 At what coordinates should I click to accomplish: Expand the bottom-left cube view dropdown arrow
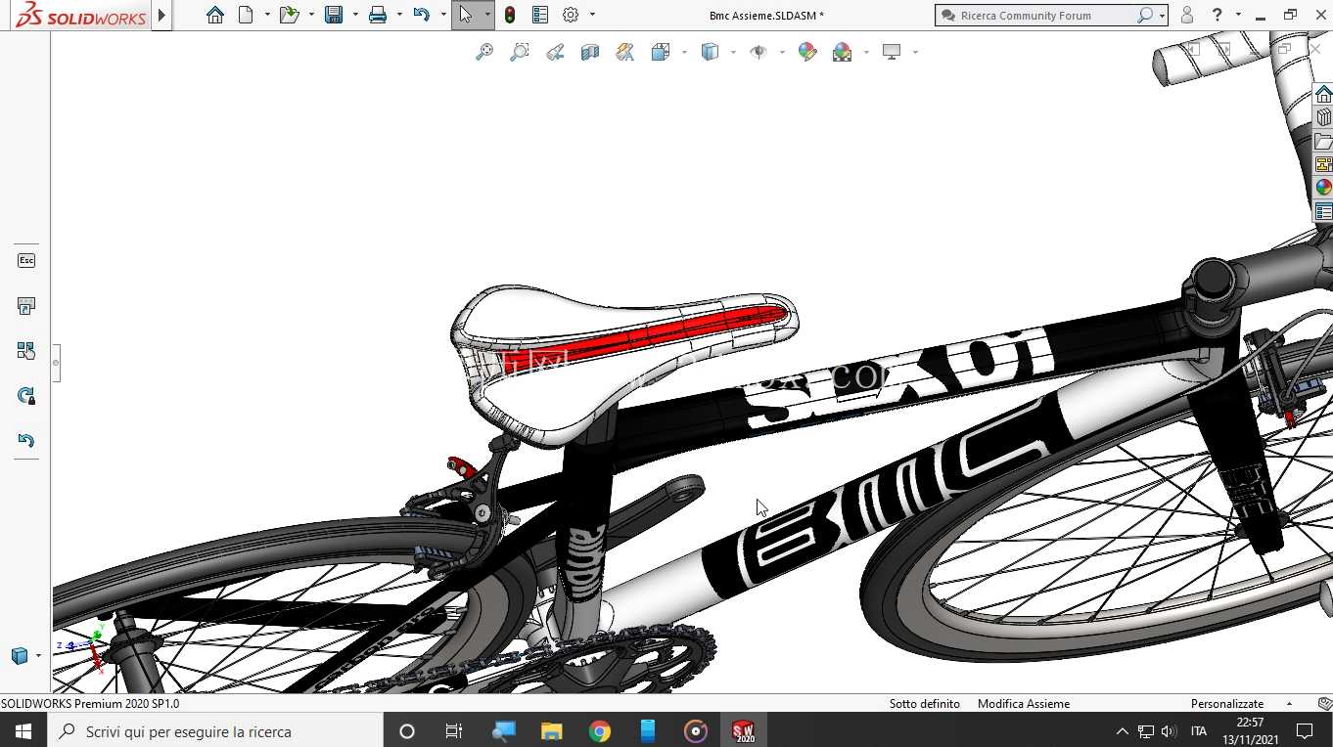(38, 655)
